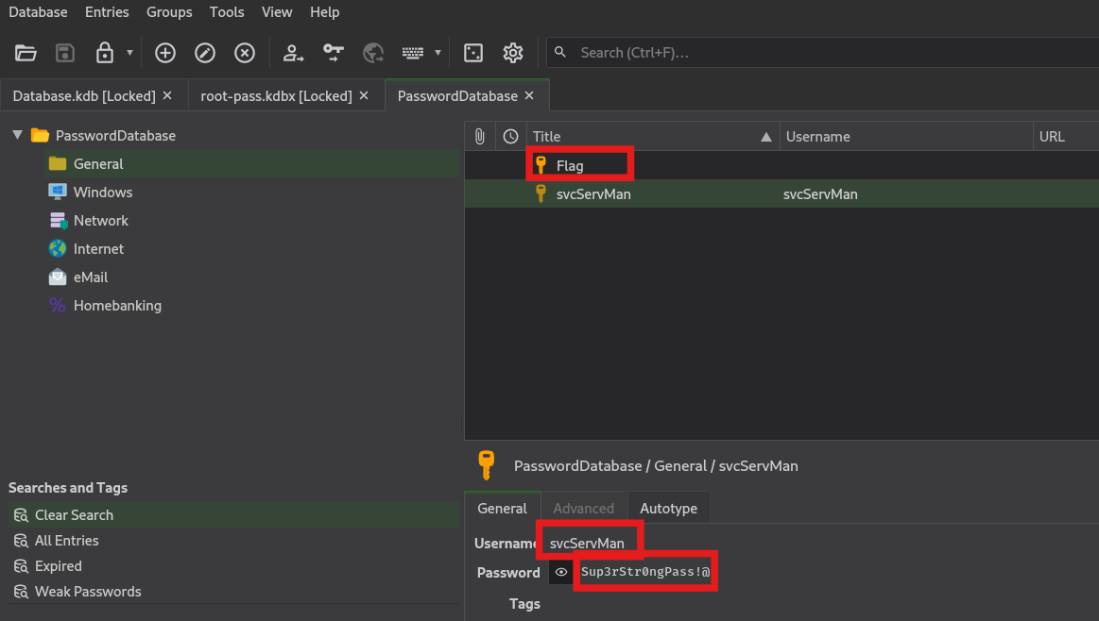Open the Auto-Type keyboard dropdown arrow
The width and height of the screenshot is (1099, 621).
[438, 53]
